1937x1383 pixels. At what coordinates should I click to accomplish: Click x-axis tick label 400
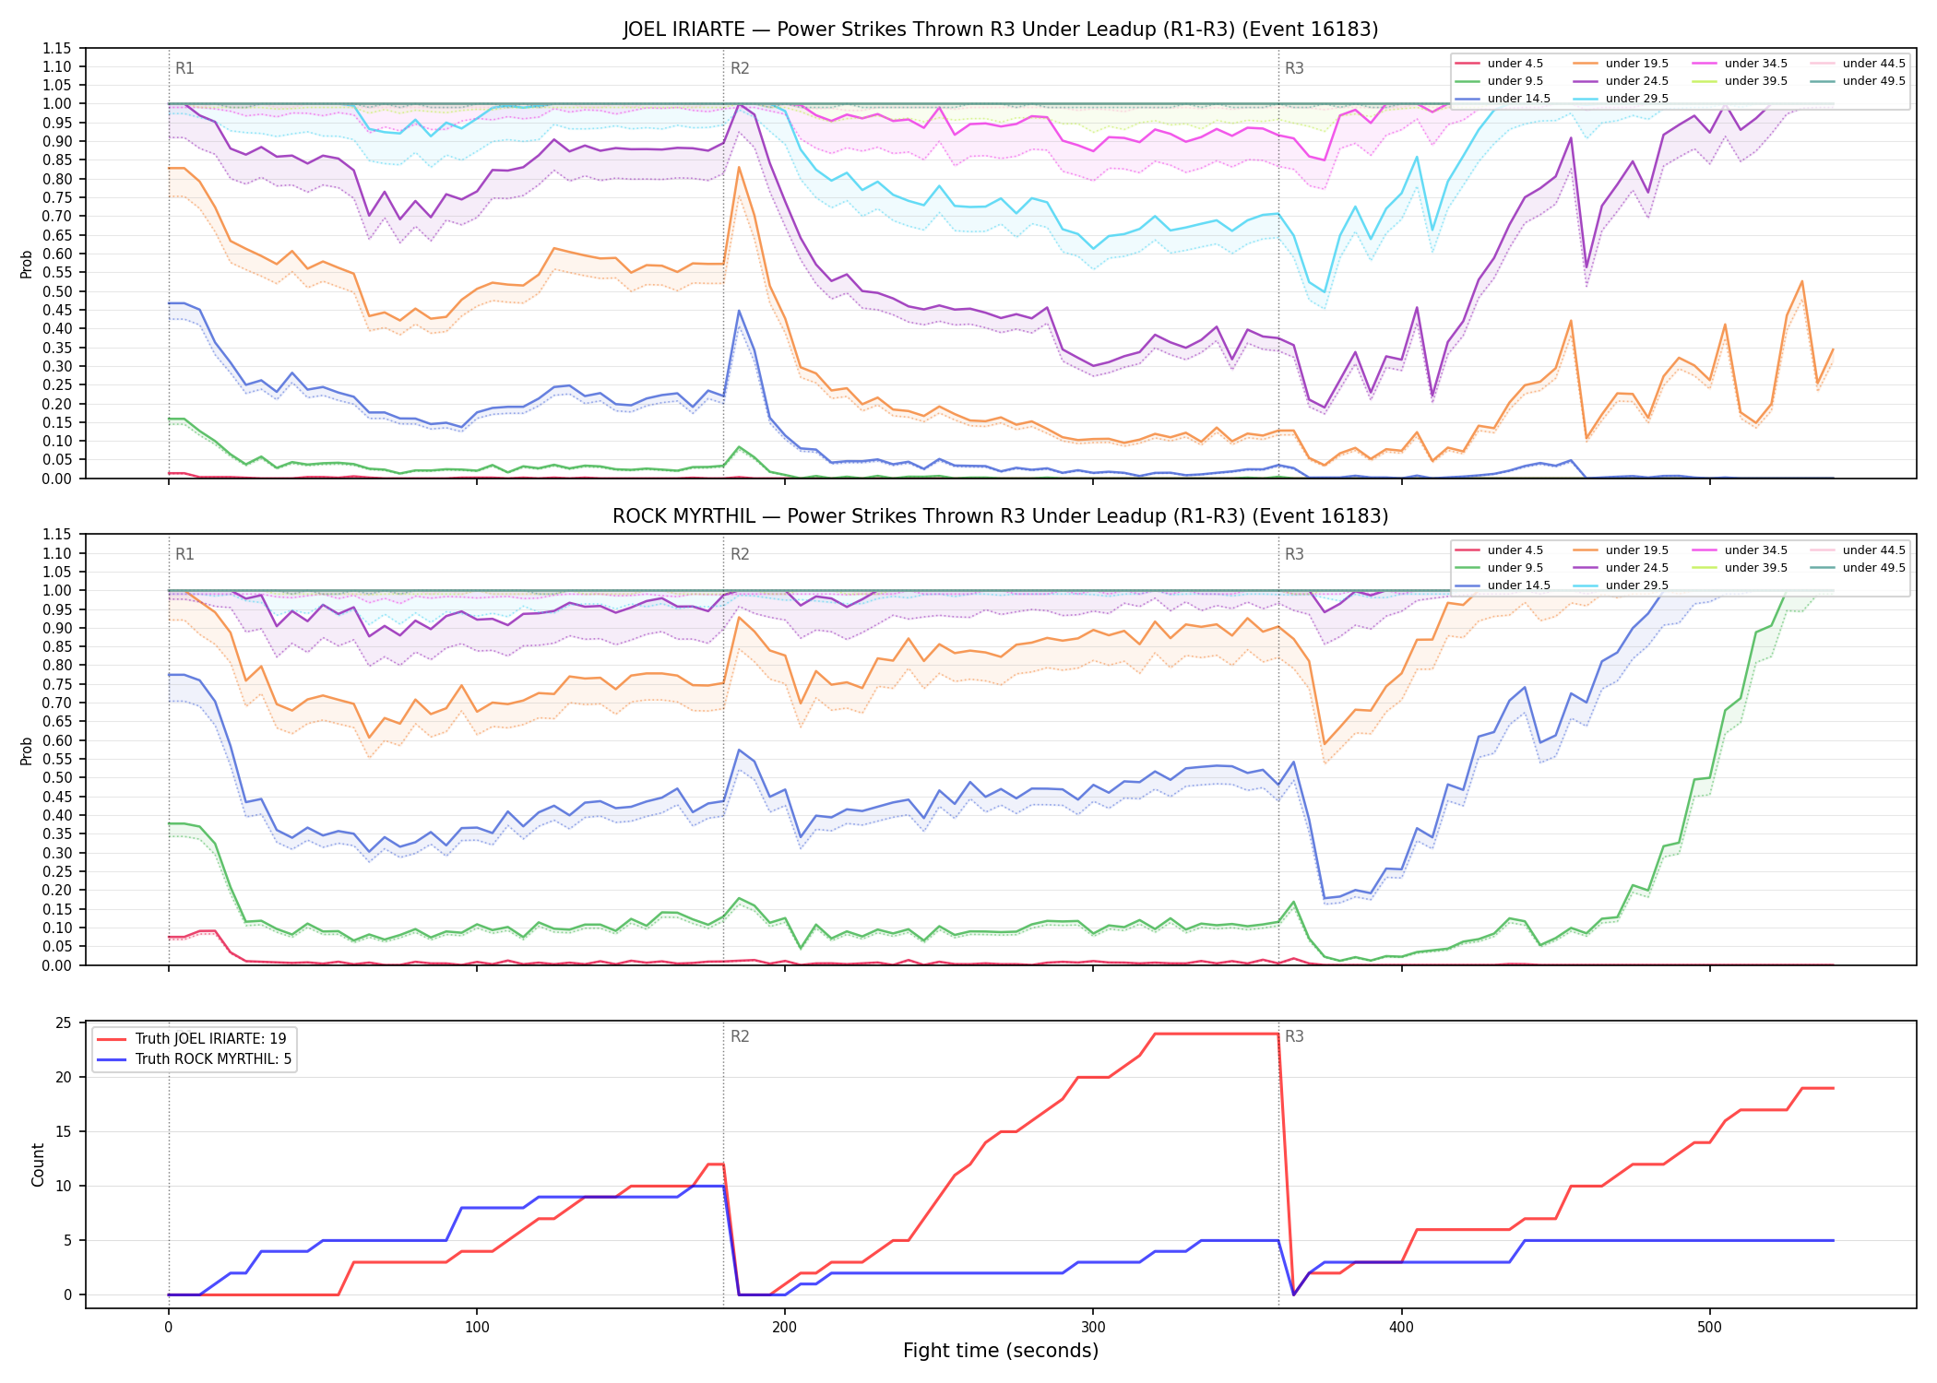point(1401,1328)
